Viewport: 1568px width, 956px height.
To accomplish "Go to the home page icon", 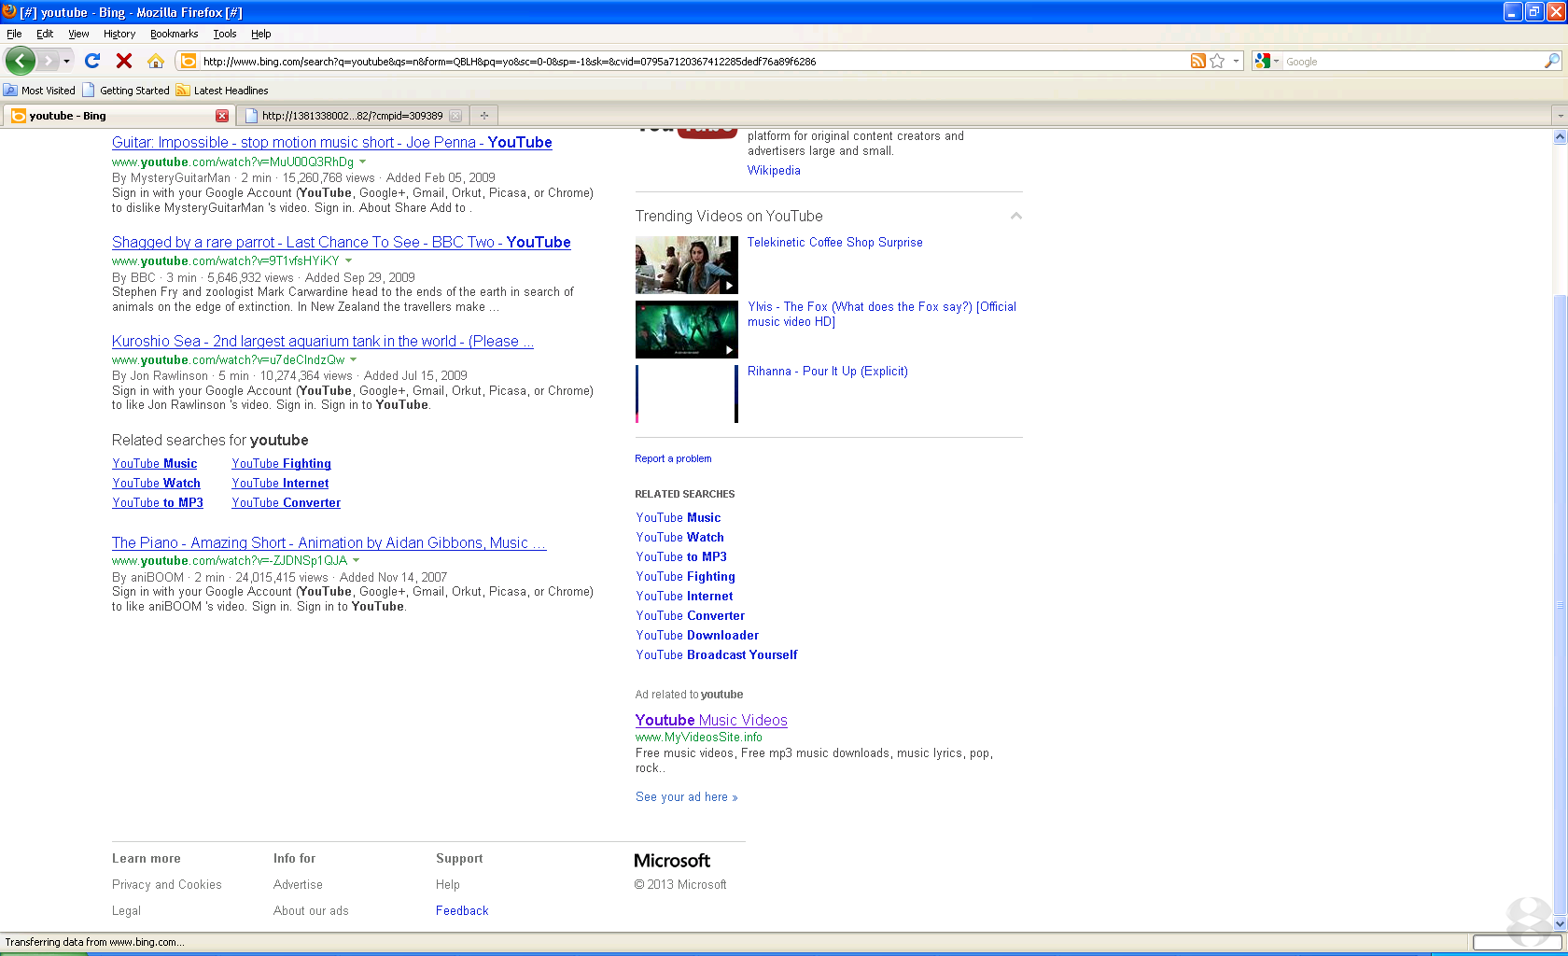I will tap(156, 61).
